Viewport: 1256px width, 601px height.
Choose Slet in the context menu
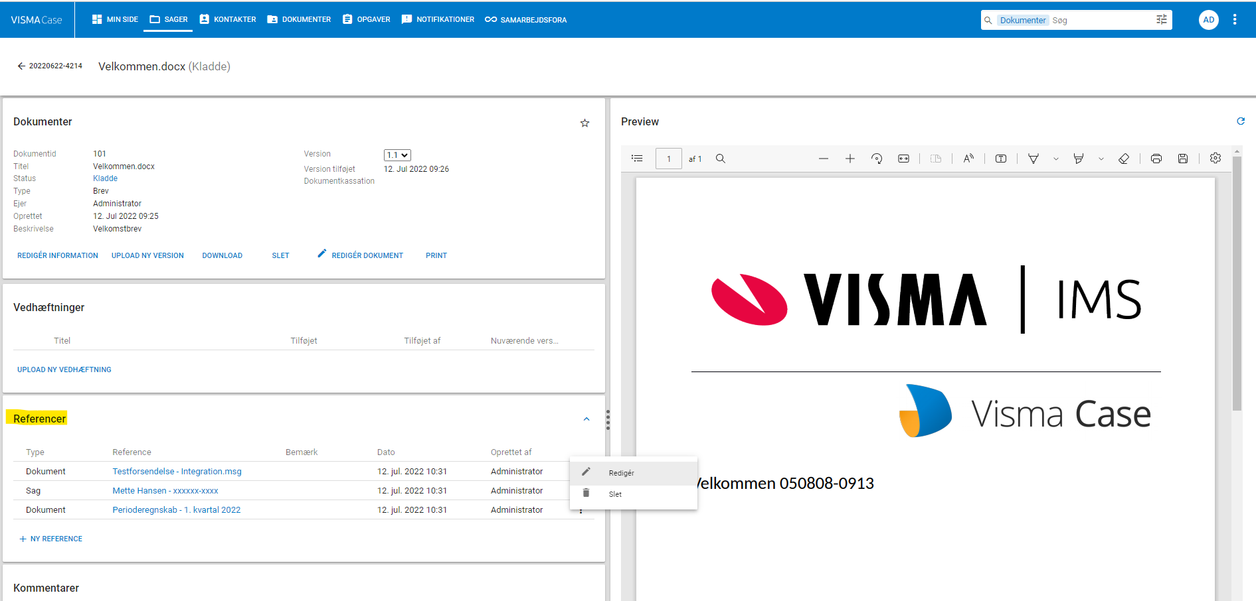coord(634,494)
